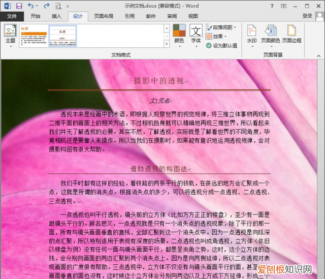Open the 水印 watermark menu
The width and height of the screenshot is (325, 279).
(252, 36)
